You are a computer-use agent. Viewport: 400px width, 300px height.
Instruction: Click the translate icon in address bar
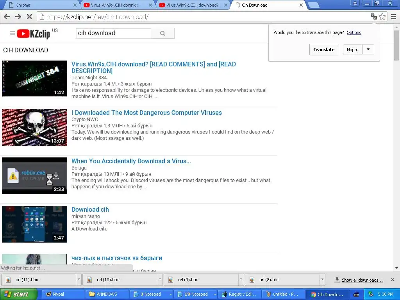(x=374, y=16)
